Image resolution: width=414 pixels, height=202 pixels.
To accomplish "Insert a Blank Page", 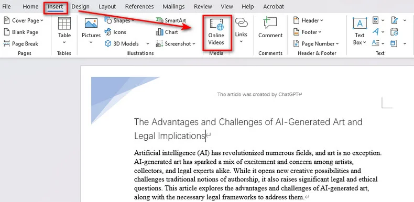I will 21,32.
